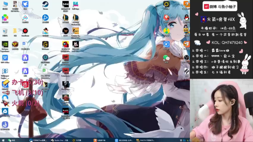Open the black-and-white striped app icon
The image size is (253, 142).
click(x=187, y=71)
